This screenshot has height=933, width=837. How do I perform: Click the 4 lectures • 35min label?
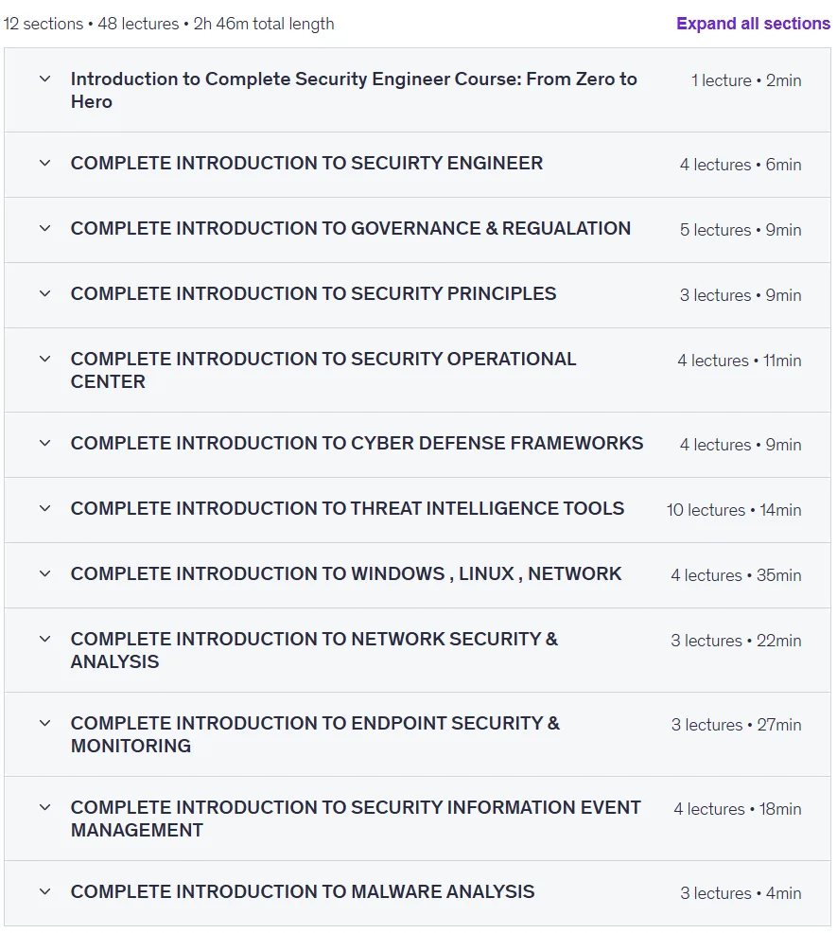[736, 575]
